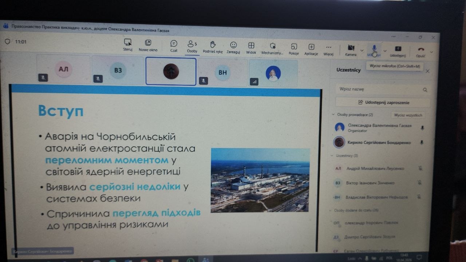Select Олександра Валентинівна Гаєвая in the list
The width and height of the screenshot is (466, 262).
379,127
